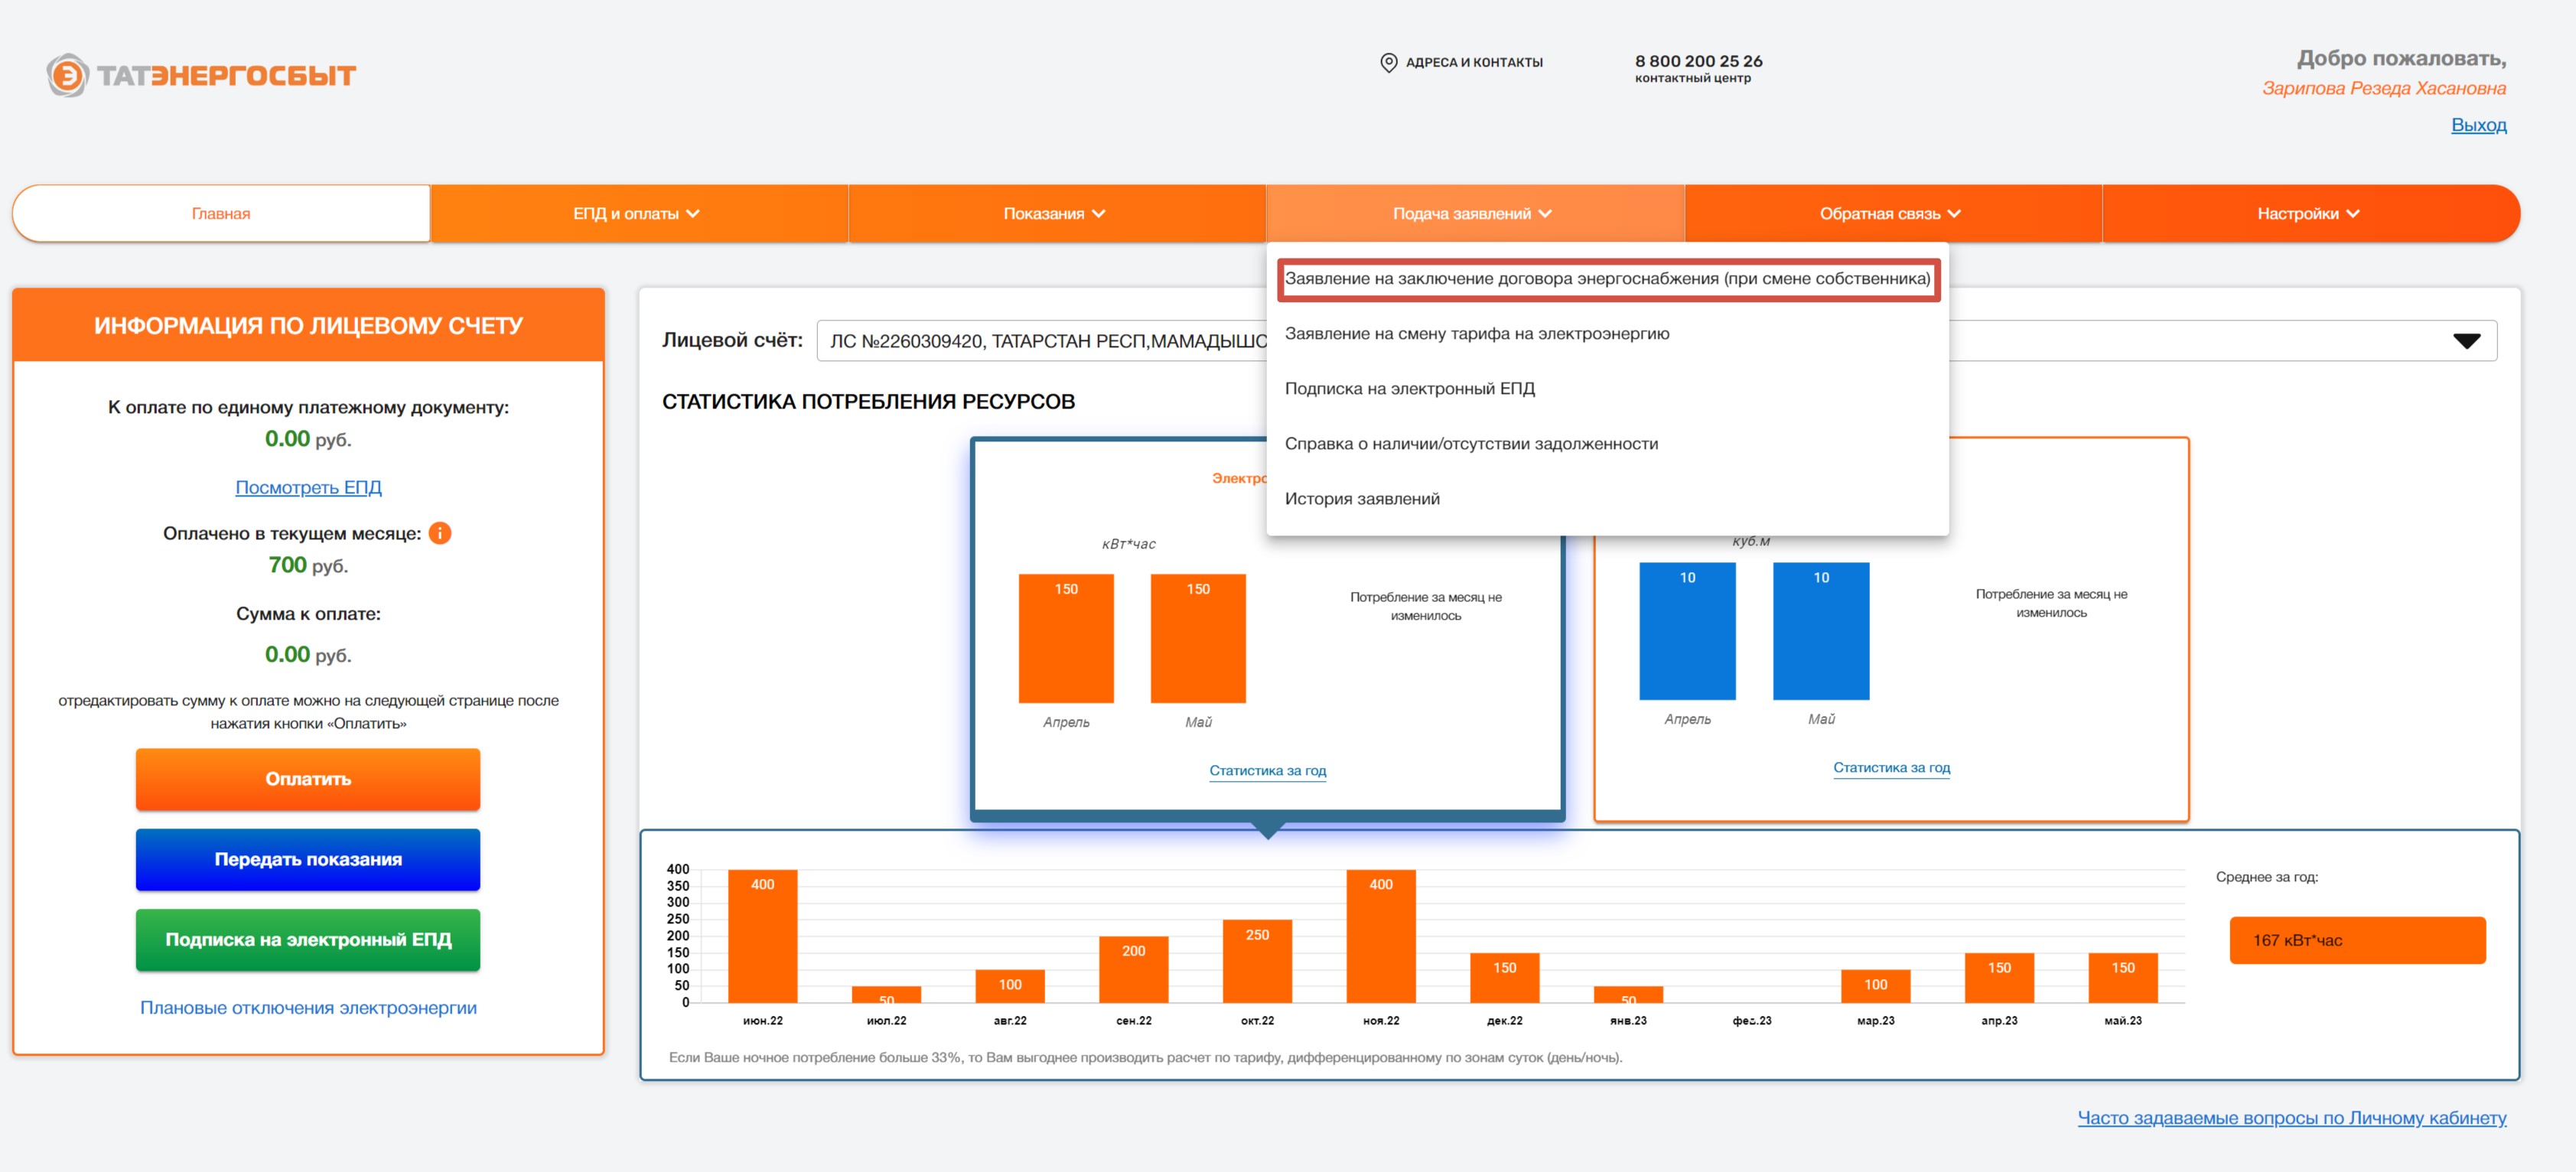Image resolution: width=2576 pixels, height=1172 pixels.
Task: Click the orange info icon beside Оплачено в текущем месяце
Action: (x=440, y=533)
